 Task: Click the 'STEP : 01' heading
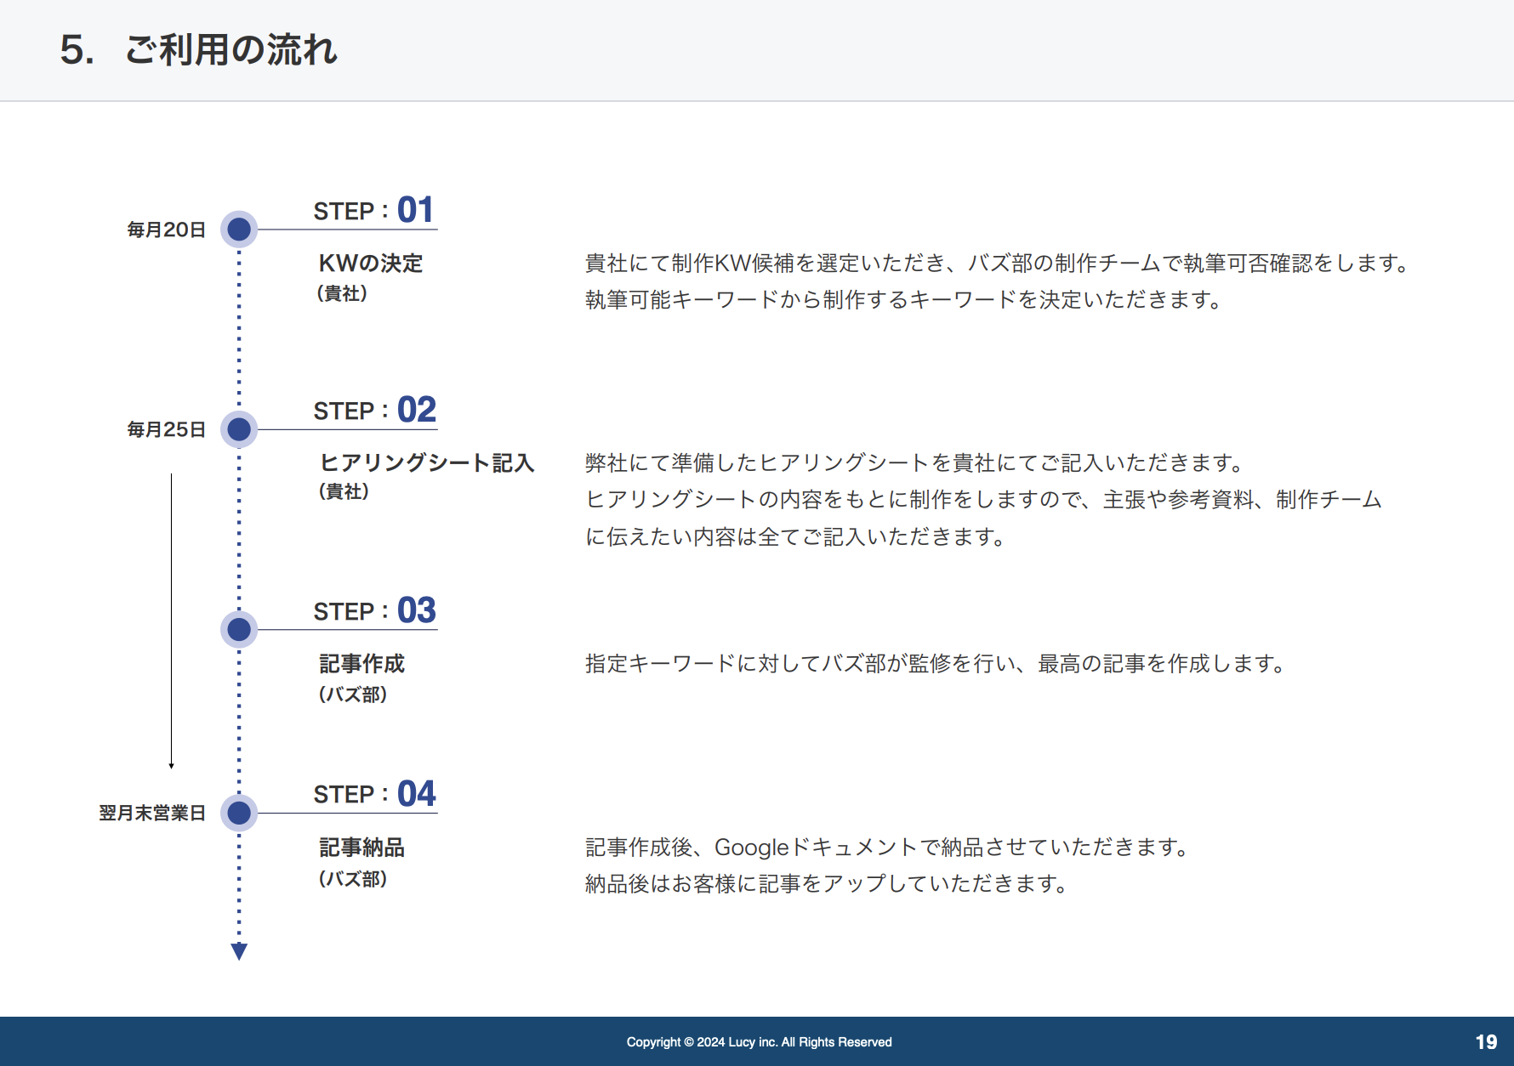tap(374, 210)
